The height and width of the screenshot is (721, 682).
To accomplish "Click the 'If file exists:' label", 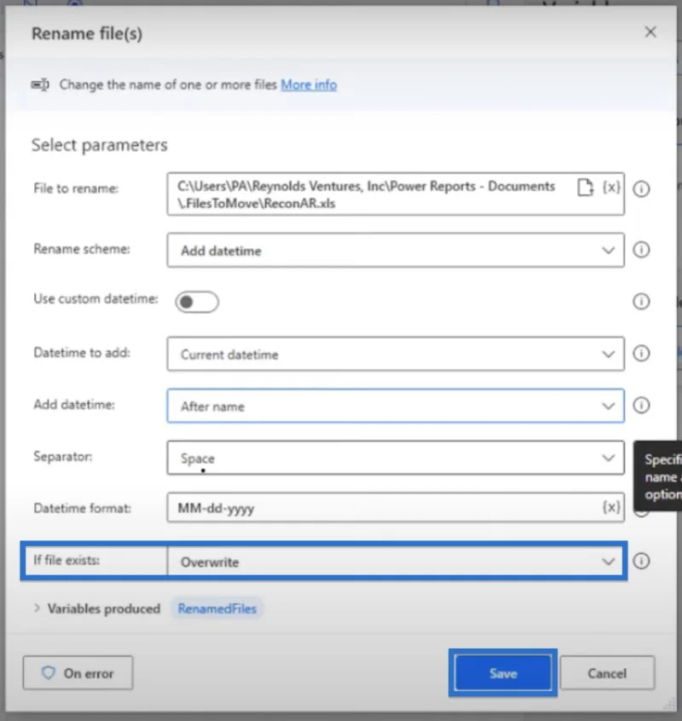I will click(x=66, y=560).
